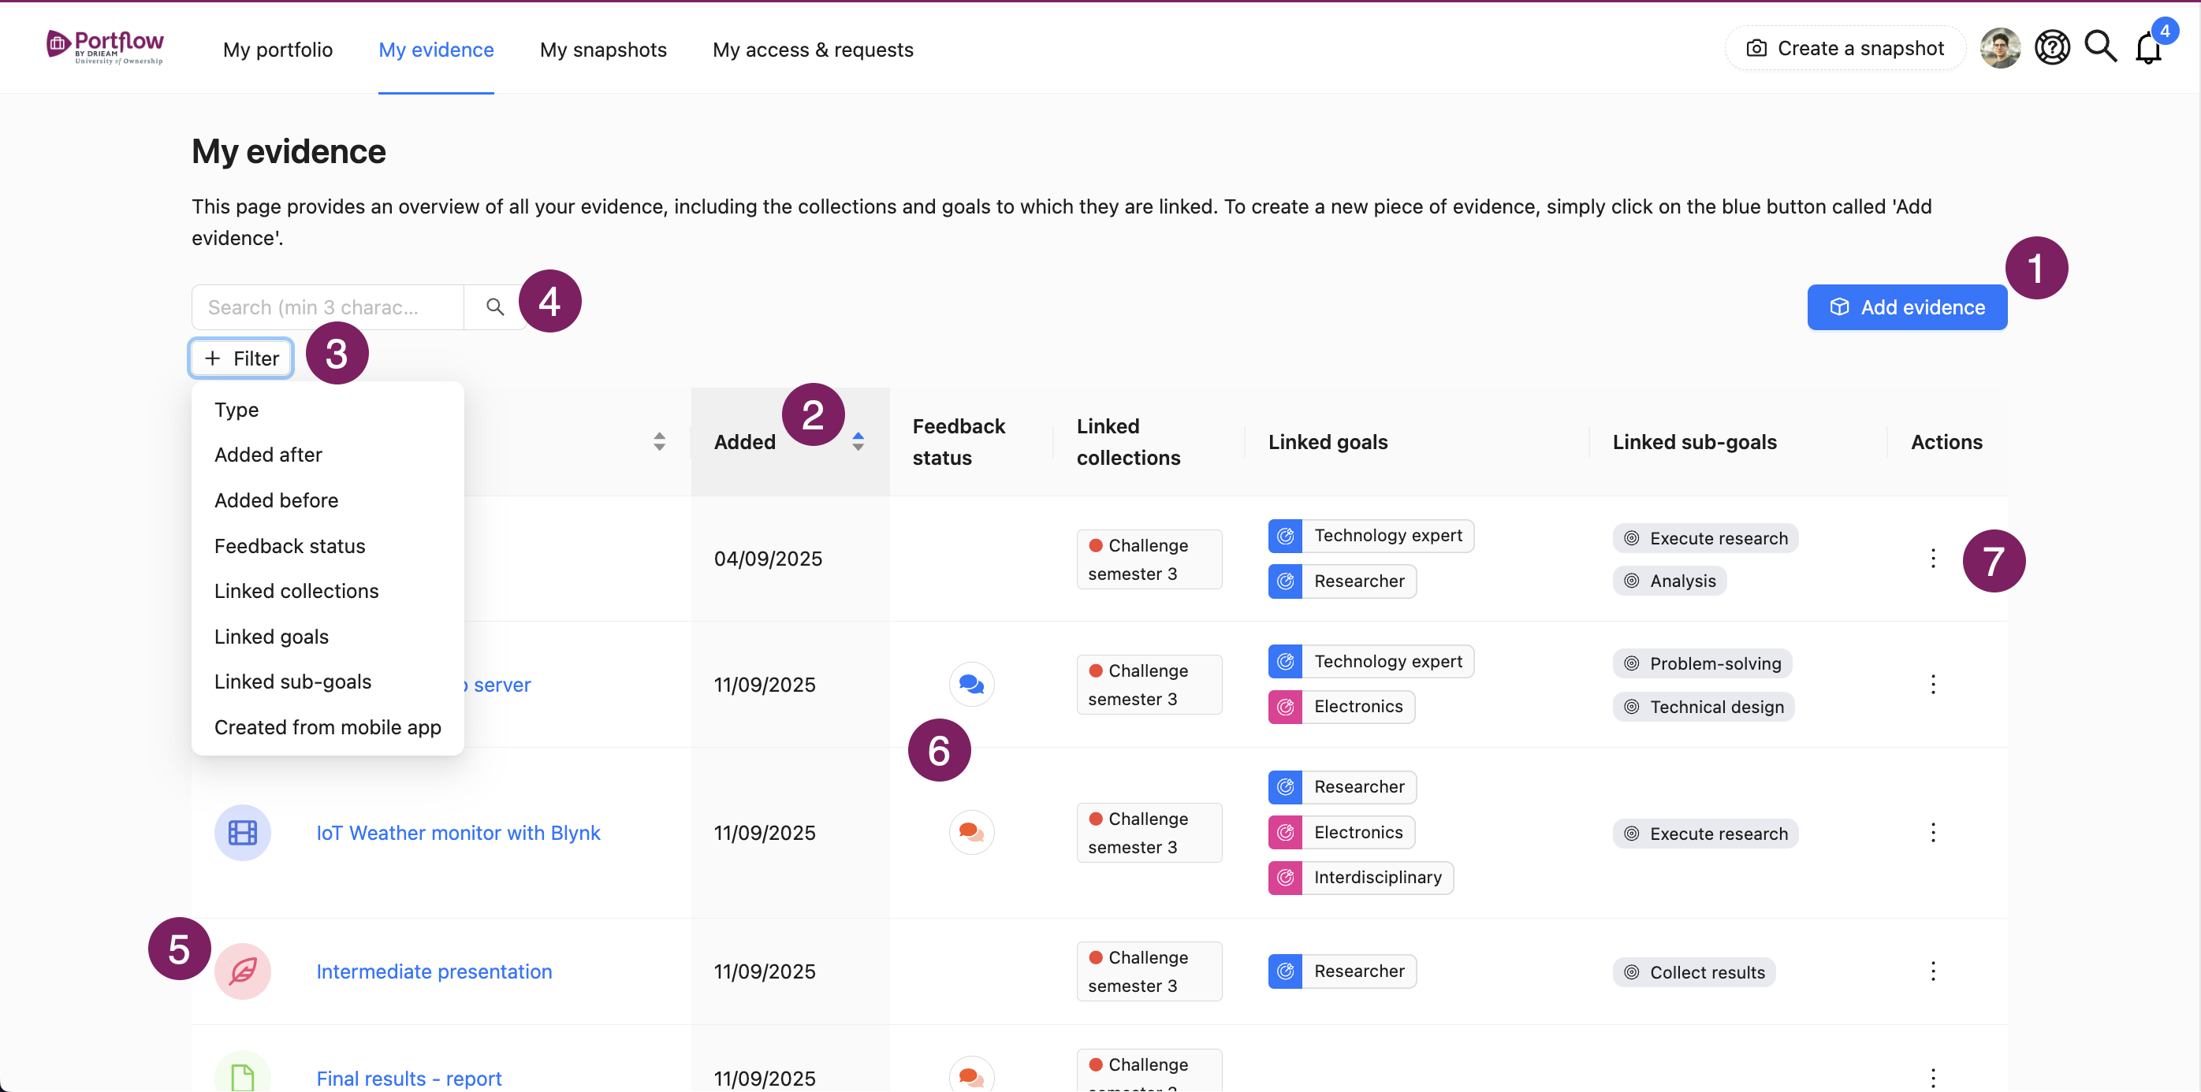Click Execute research sub-goal in IoT row
Screen dimensions: 2201x1092
(1705, 834)
